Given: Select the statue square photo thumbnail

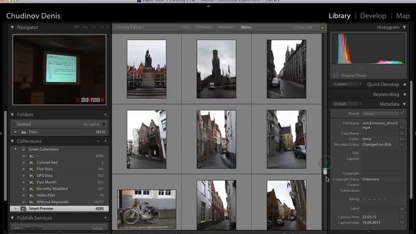Looking at the screenshot, I should point(146,70).
